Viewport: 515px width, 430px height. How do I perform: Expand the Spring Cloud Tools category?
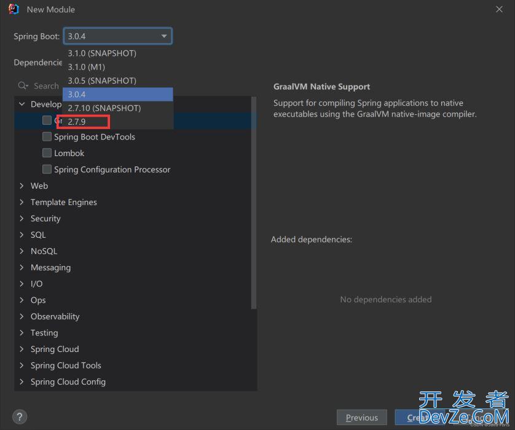(22, 365)
